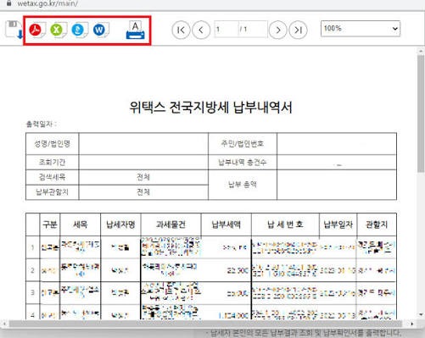Viewport: 425px width, 338px height.
Task: Click the 주민/법인번호 label cell
Action: 243,144
